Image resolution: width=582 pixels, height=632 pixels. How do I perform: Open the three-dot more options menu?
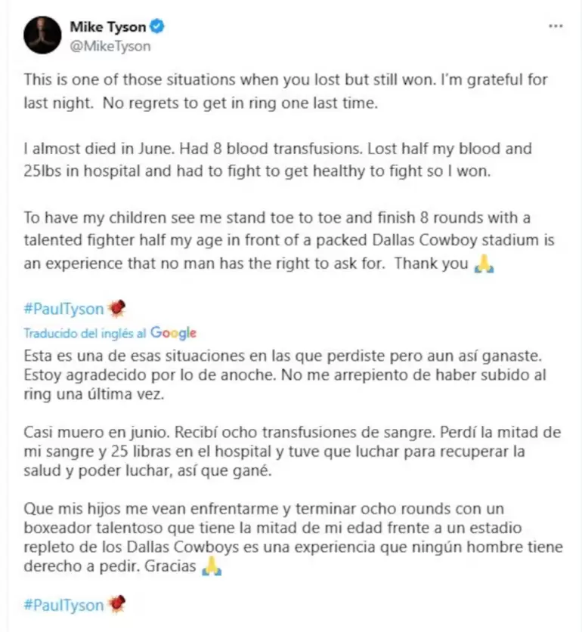(556, 26)
